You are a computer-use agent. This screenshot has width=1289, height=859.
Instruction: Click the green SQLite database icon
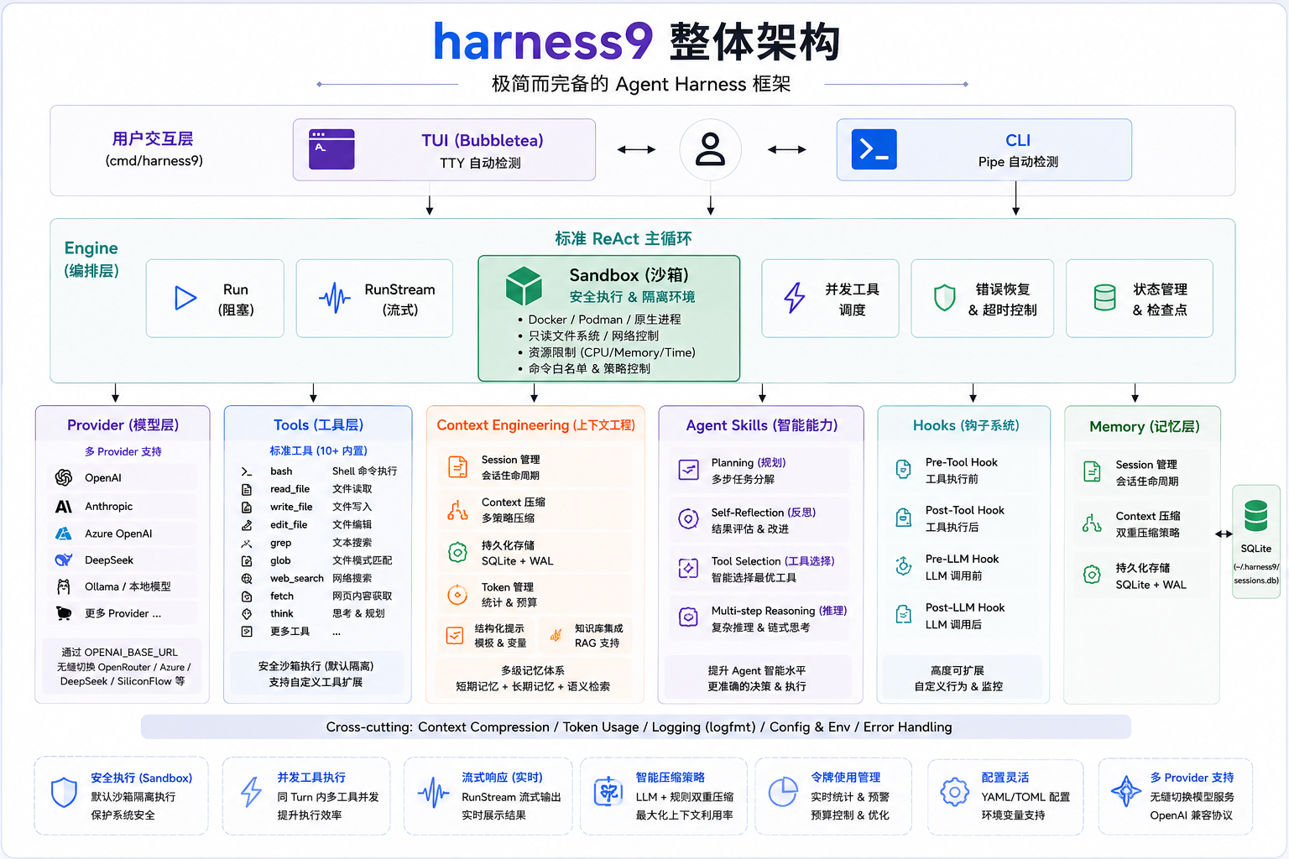(1255, 516)
